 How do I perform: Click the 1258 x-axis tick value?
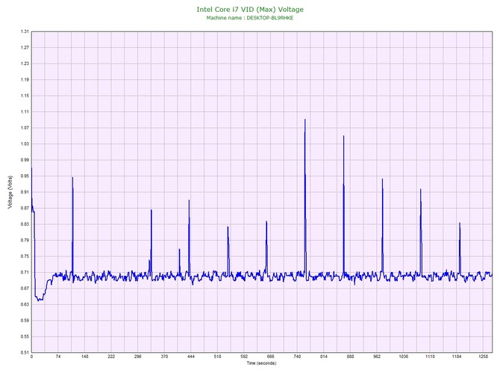point(483,357)
